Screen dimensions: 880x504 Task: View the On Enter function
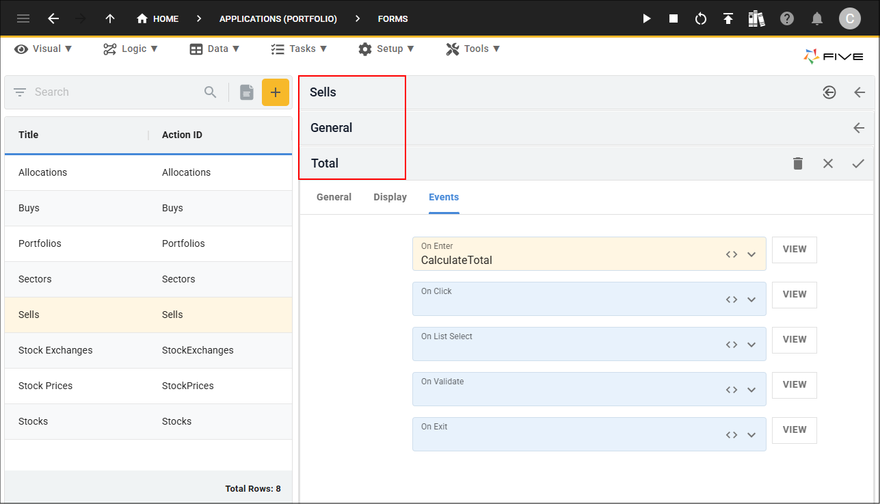[795, 250]
